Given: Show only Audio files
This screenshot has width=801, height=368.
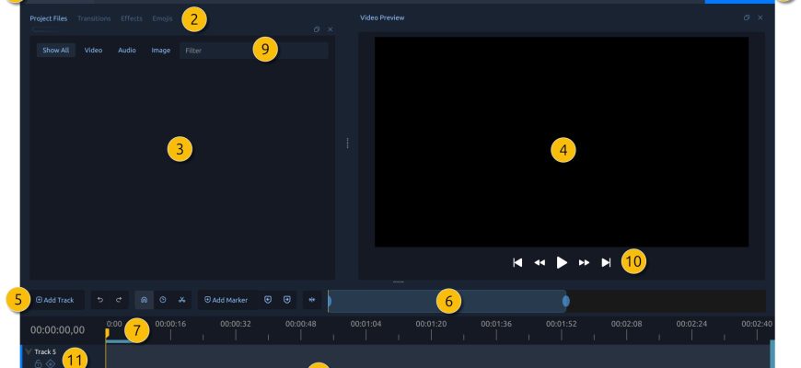Looking at the screenshot, I should click(x=127, y=50).
